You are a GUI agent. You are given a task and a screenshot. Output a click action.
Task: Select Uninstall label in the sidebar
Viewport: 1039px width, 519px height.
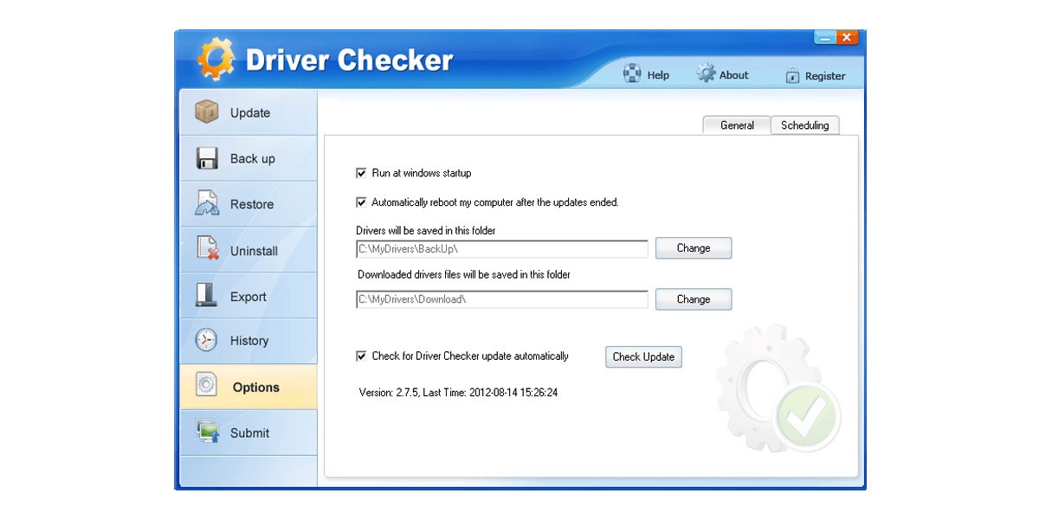[255, 251]
